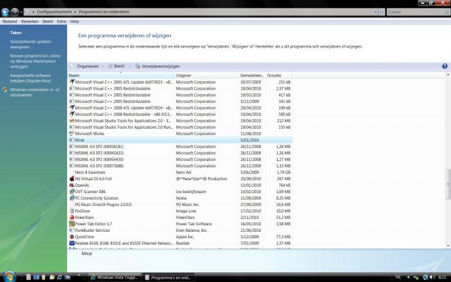Image resolution: width=451 pixels, height=282 pixels.
Task: Click the list scrollbar down arrow
Action: (448, 246)
